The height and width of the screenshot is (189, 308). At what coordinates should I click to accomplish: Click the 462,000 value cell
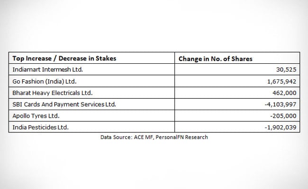285,92
